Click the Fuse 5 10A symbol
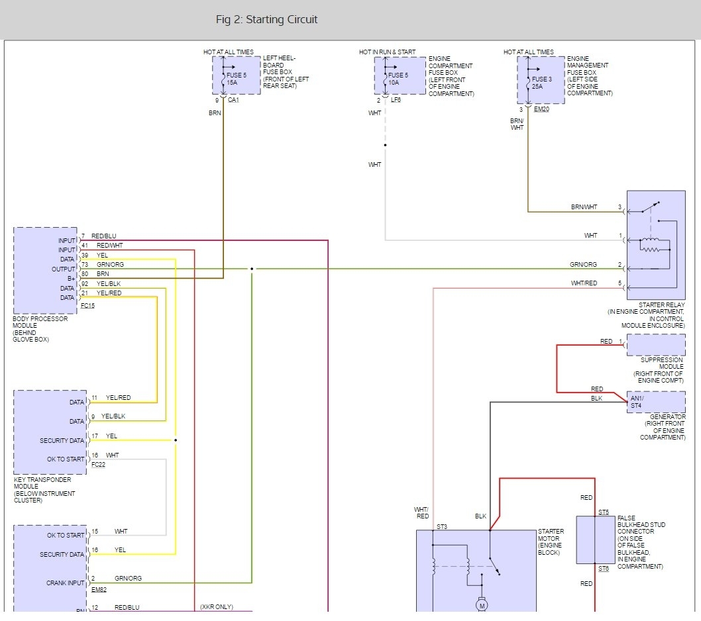The height and width of the screenshot is (621, 701). [x=400, y=75]
